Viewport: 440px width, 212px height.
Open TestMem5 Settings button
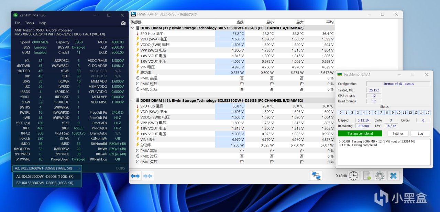398,134
